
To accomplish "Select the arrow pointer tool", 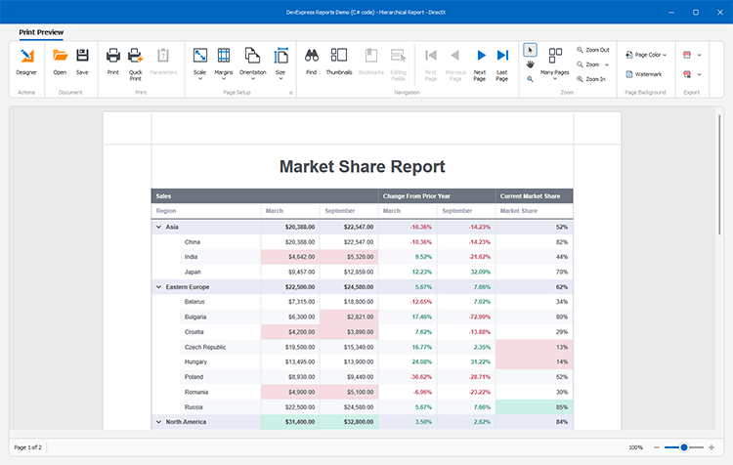I will (530, 49).
